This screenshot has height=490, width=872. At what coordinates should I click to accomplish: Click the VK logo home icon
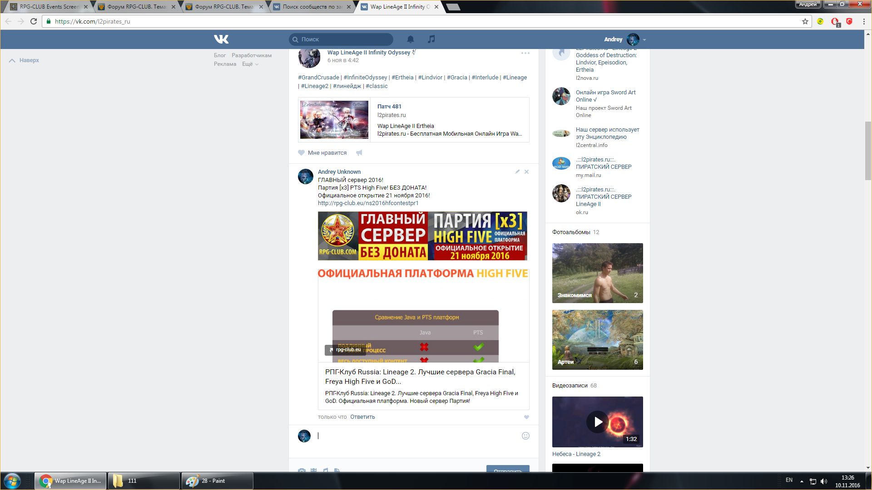coord(221,39)
